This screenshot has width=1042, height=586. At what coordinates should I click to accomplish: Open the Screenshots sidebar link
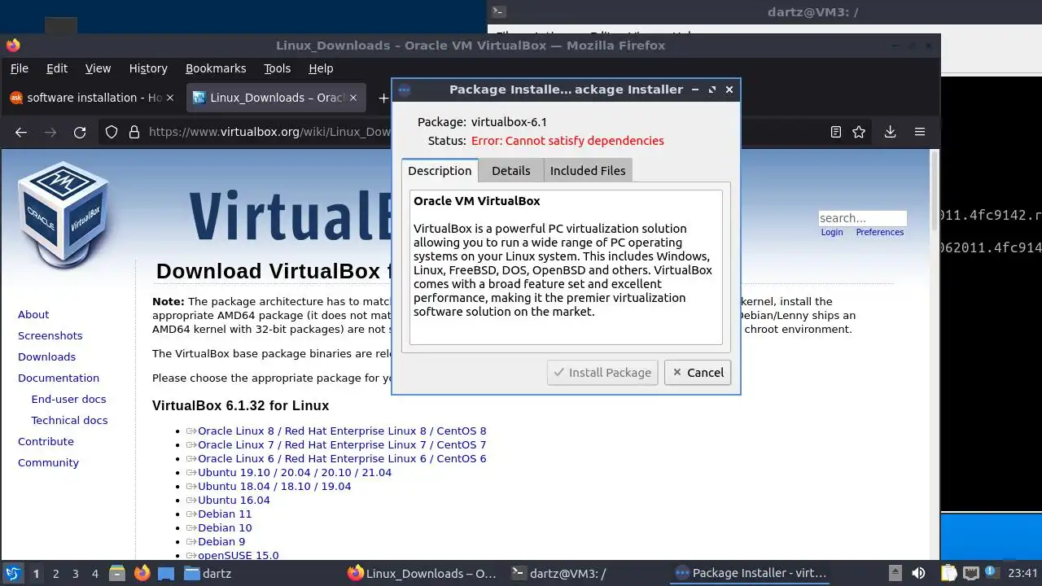pyautogui.click(x=50, y=335)
